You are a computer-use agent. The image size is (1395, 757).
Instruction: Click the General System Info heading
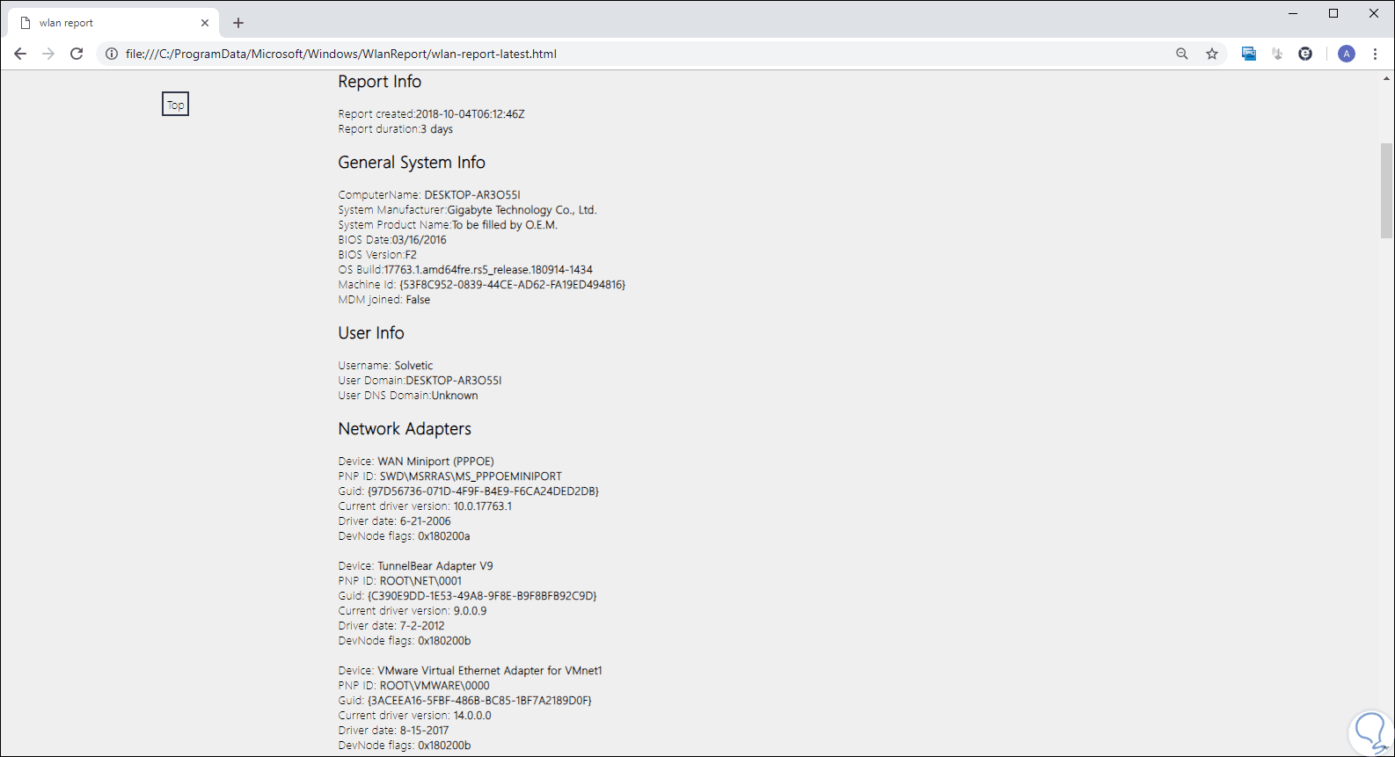(412, 163)
